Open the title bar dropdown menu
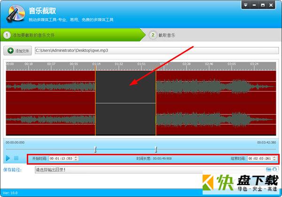 point(245,5)
